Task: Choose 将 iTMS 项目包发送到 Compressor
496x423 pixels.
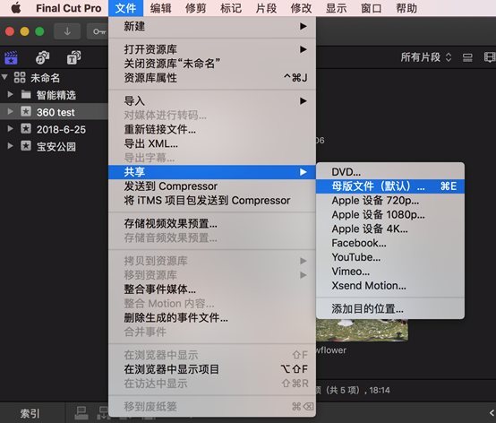Action: (212, 201)
